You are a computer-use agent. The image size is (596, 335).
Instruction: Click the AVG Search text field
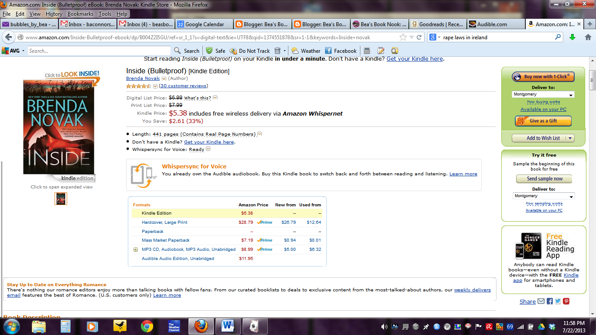click(99, 51)
